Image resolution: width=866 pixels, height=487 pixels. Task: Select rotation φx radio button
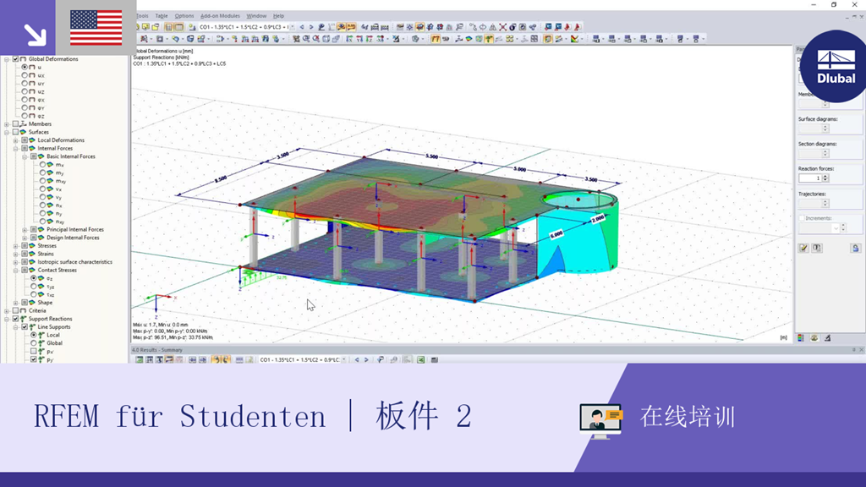[x=25, y=100]
